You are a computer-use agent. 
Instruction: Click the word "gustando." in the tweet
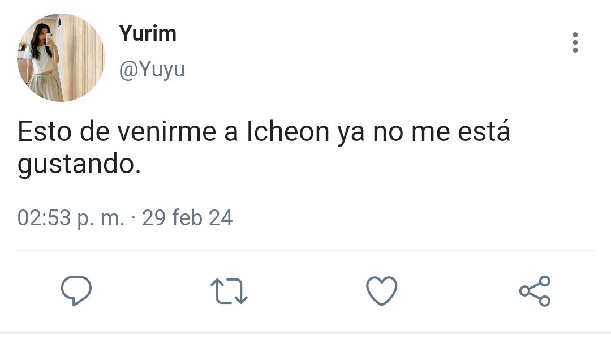point(79,165)
